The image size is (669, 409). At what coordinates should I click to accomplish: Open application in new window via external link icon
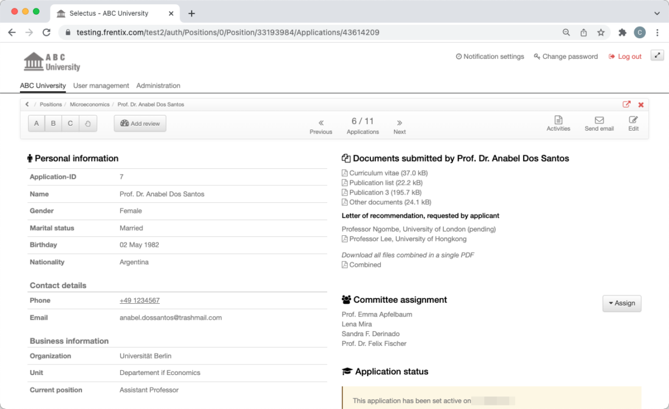pyautogui.click(x=626, y=104)
